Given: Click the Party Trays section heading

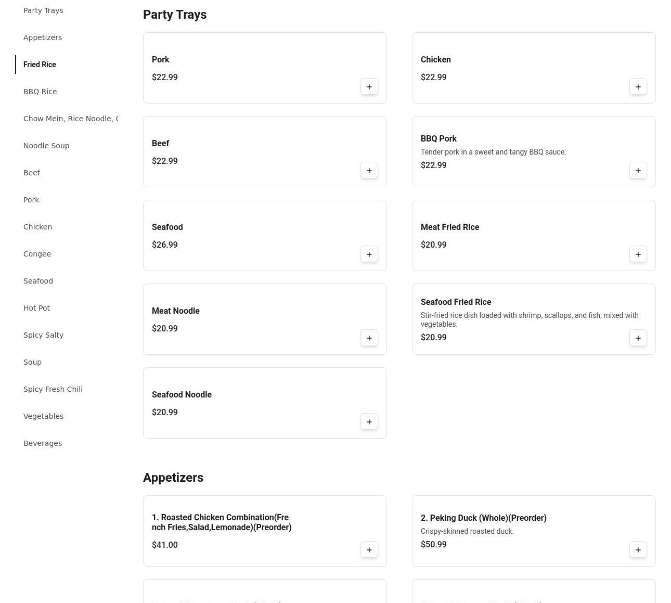Looking at the screenshot, I should point(175,15).
